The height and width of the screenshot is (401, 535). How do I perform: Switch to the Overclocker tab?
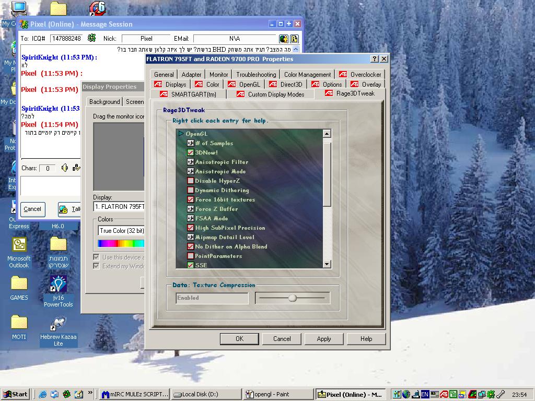click(360, 74)
